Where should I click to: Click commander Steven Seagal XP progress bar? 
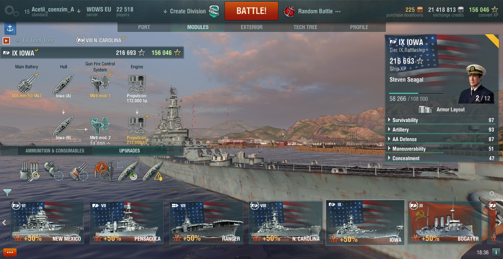pyautogui.click(x=416, y=93)
